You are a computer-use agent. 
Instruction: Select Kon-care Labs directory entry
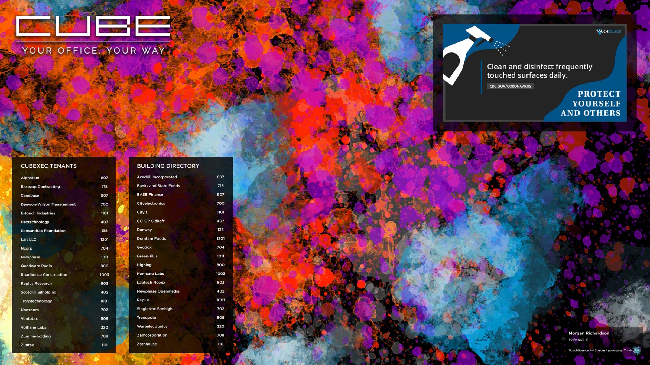point(150,274)
